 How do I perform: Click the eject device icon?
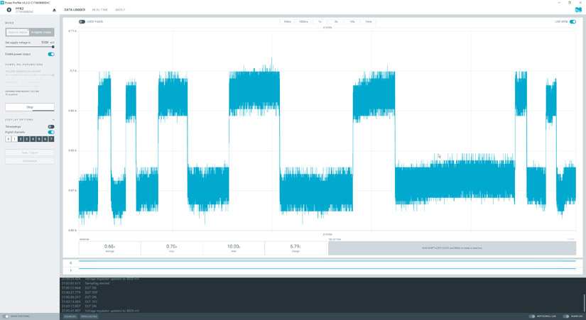[x=55, y=10]
